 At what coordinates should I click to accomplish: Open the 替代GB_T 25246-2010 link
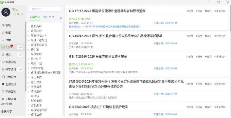click(81, 65)
